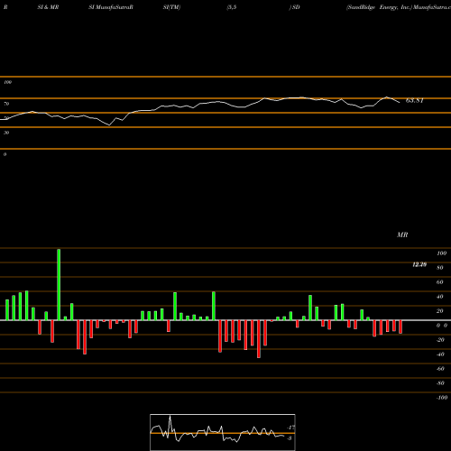Click the RSI axis label 30
451x451 pixels.
click(x=6, y=133)
